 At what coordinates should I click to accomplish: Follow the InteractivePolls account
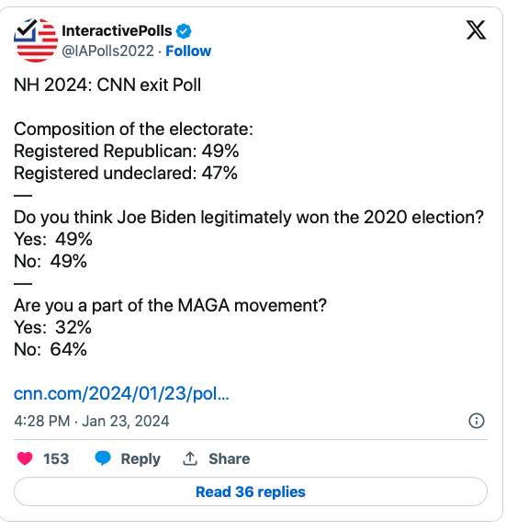[188, 51]
